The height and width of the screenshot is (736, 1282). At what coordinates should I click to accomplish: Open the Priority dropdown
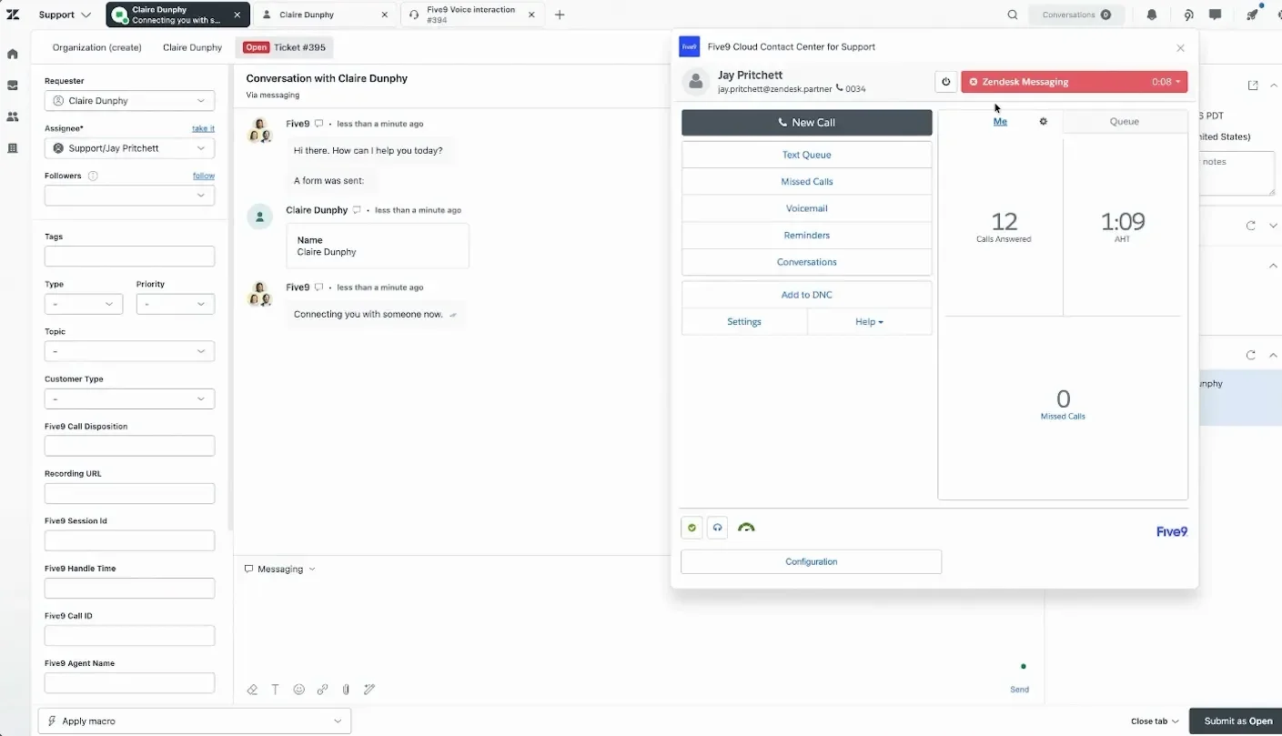click(x=176, y=304)
